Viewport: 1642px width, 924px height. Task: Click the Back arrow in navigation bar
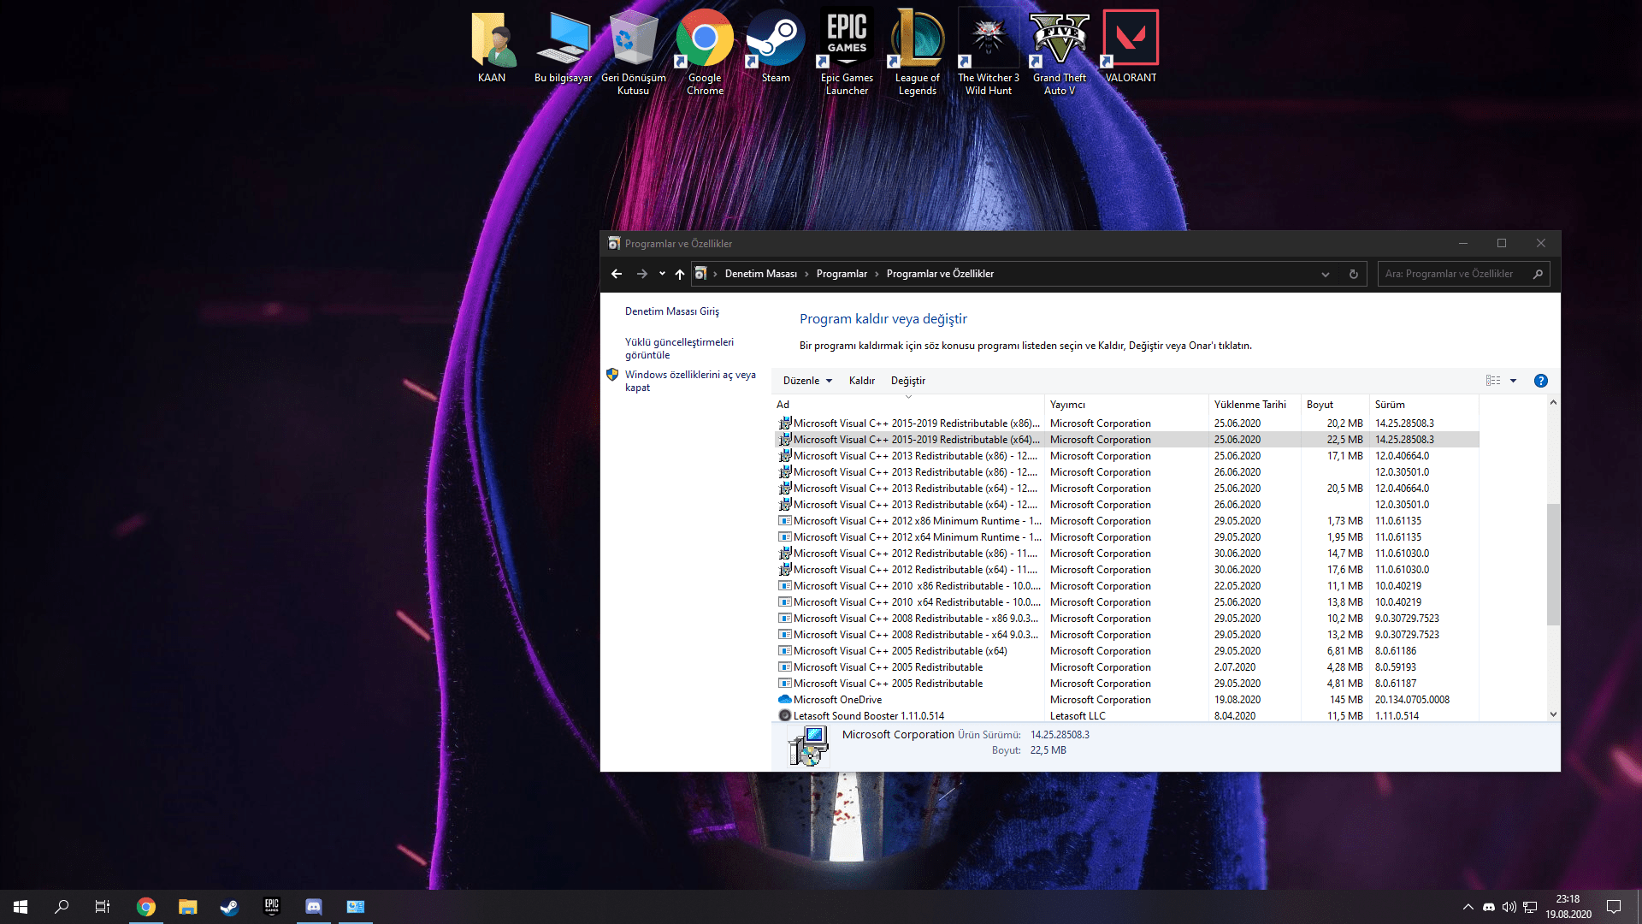[617, 274]
